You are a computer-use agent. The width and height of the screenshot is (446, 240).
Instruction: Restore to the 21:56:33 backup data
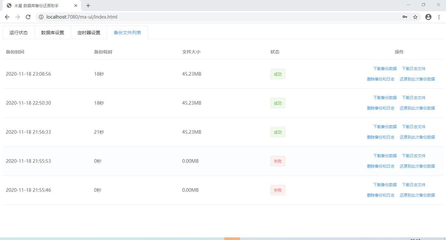click(417, 137)
